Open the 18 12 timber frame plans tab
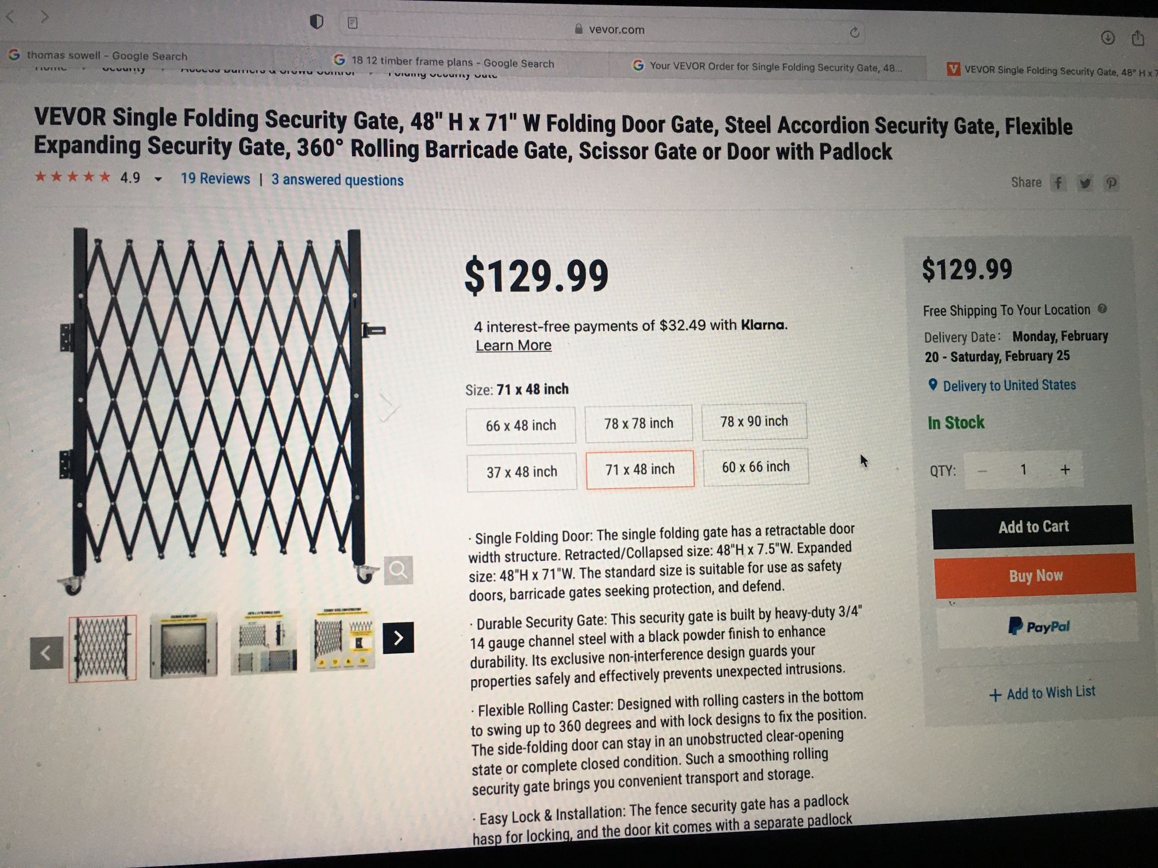The height and width of the screenshot is (868, 1158). pyautogui.click(x=452, y=62)
